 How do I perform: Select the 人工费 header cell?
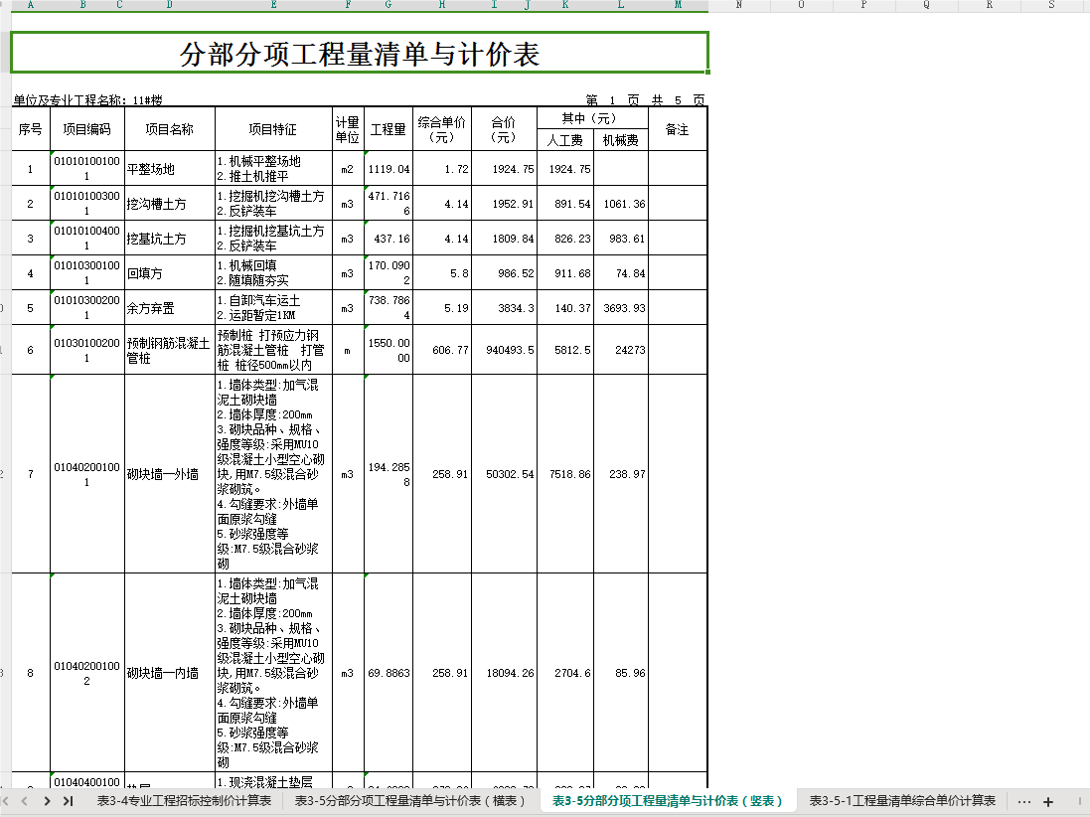click(565, 140)
